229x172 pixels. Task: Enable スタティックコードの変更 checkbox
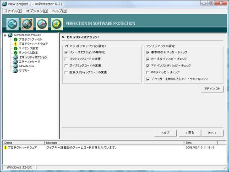click(x=66, y=59)
